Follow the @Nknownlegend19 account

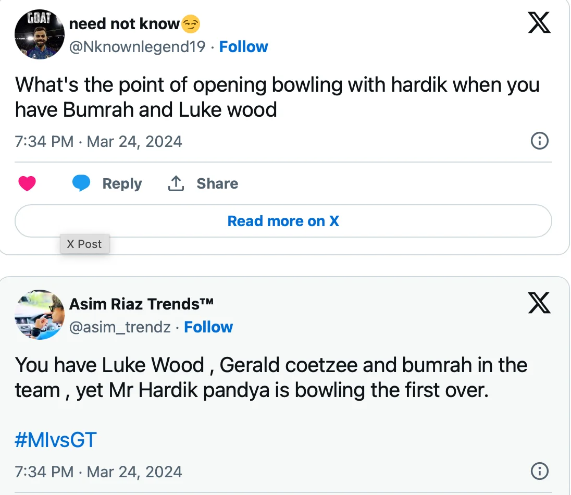[x=243, y=47]
